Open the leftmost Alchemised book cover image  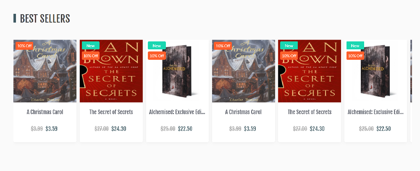pos(177,71)
